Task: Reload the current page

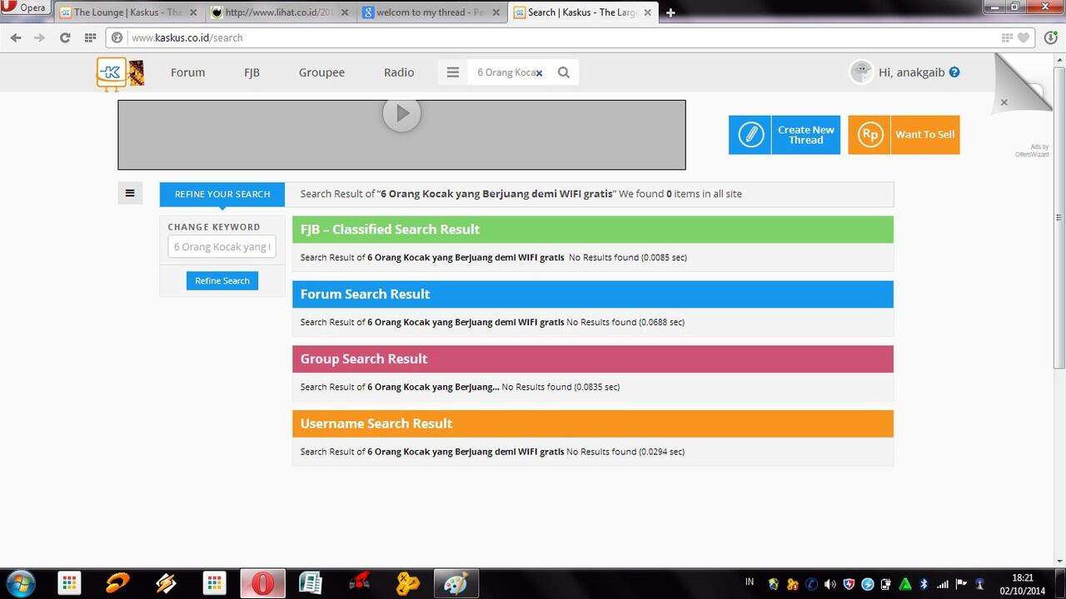Action: (x=65, y=37)
